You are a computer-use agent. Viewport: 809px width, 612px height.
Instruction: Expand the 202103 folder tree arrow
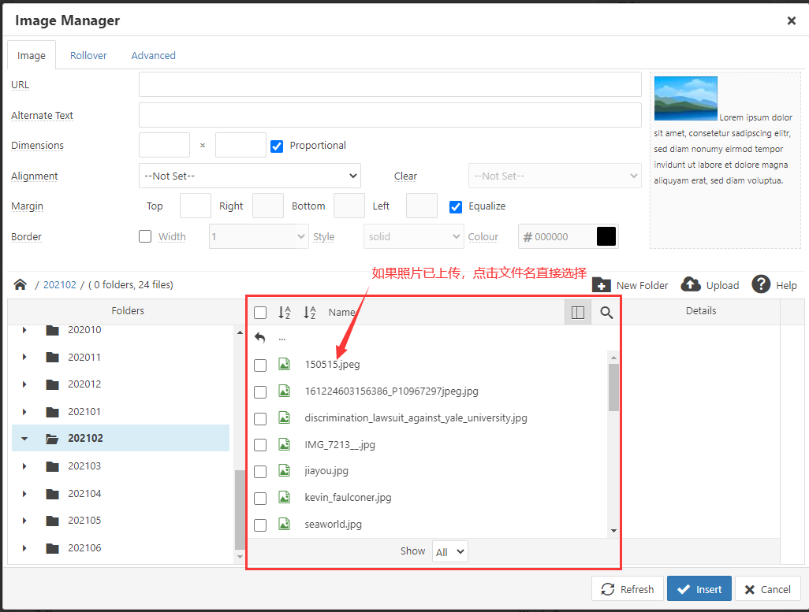[x=24, y=466]
